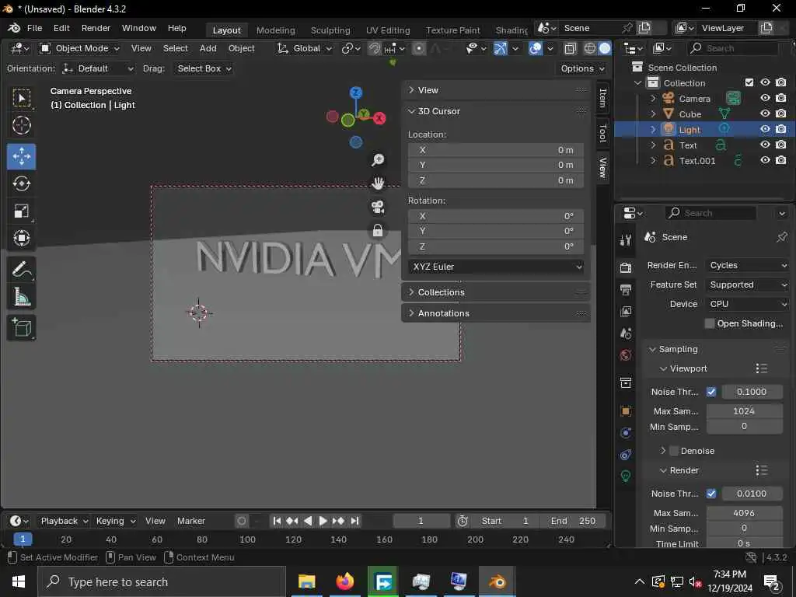The height and width of the screenshot is (597, 796).
Task: Activate the Rotate tool
Action: tap(21, 183)
